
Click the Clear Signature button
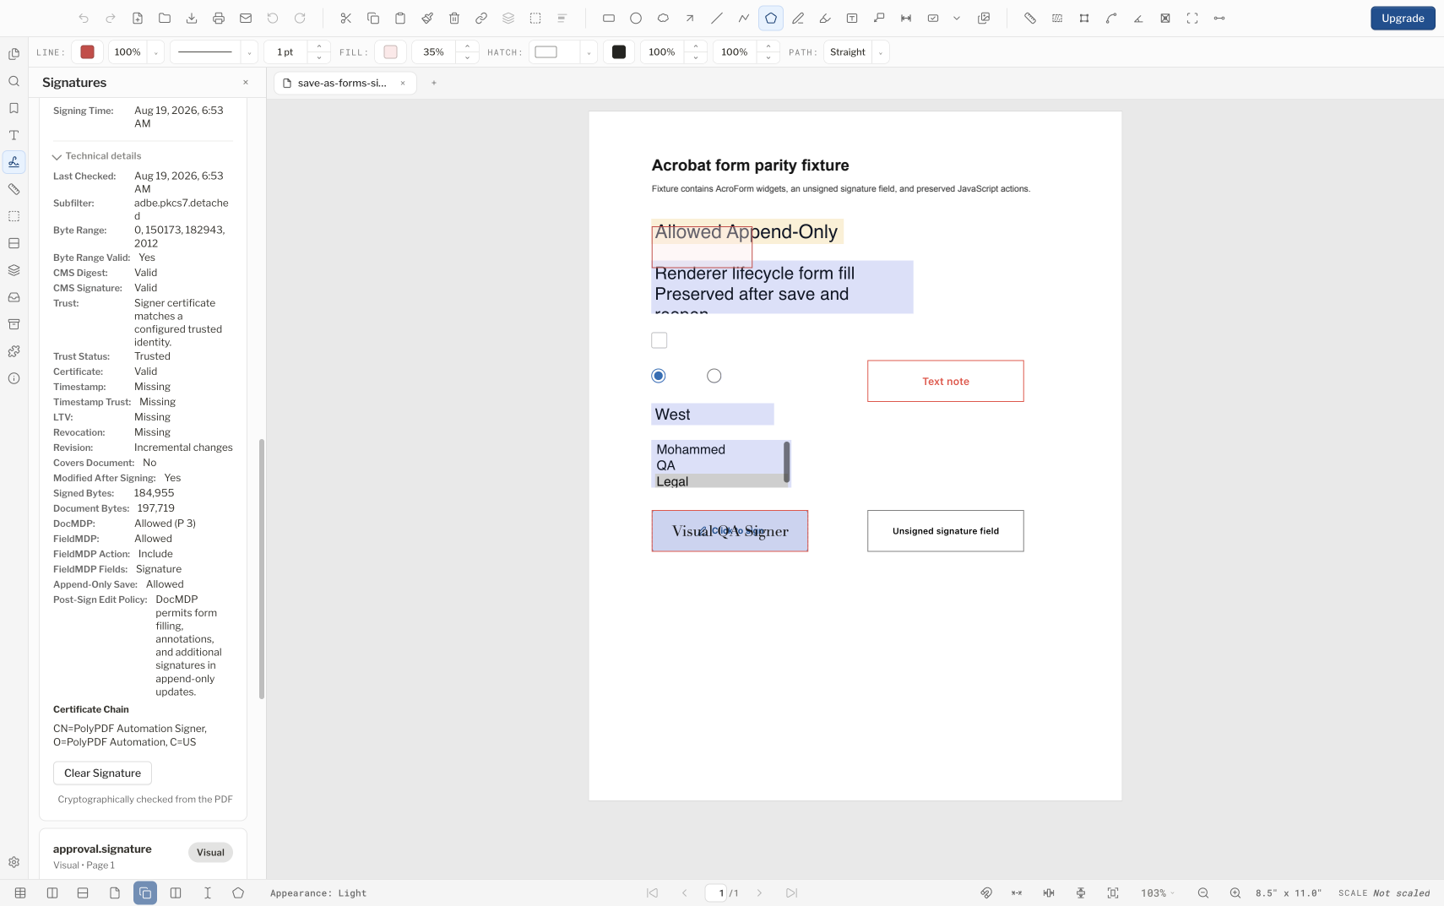102,773
